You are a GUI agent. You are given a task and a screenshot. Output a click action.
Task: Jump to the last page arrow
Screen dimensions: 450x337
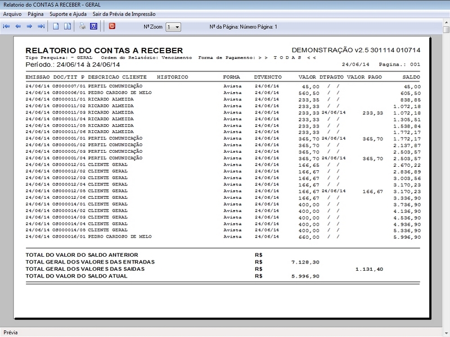40,26
